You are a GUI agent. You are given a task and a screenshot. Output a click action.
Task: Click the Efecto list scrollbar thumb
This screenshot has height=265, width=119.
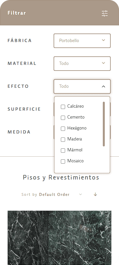pos(104,124)
